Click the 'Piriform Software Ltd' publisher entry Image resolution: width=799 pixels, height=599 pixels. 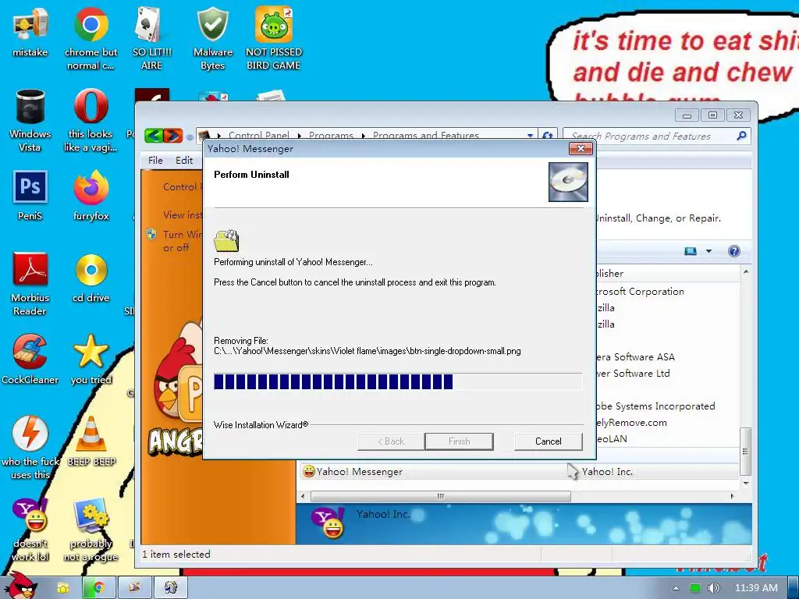coord(633,374)
